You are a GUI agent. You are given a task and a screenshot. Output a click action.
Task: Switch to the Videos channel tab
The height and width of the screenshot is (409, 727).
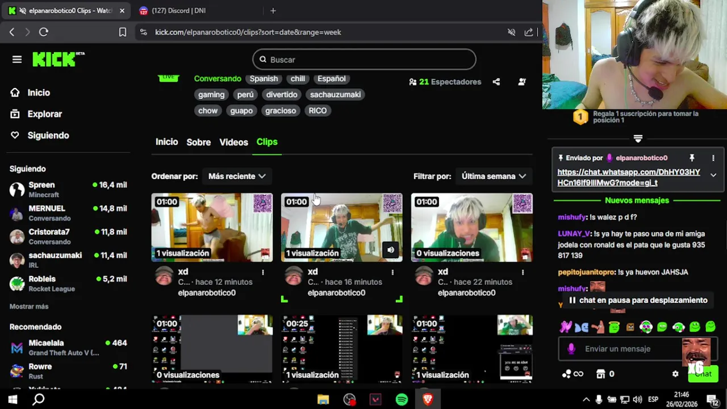click(233, 142)
